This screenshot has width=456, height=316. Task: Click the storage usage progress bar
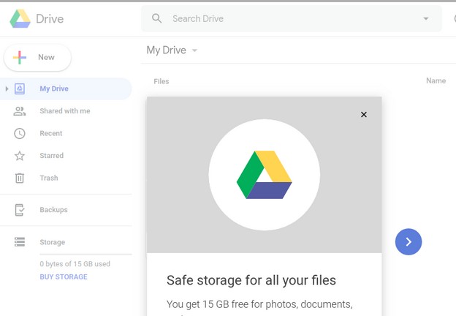point(85,255)
